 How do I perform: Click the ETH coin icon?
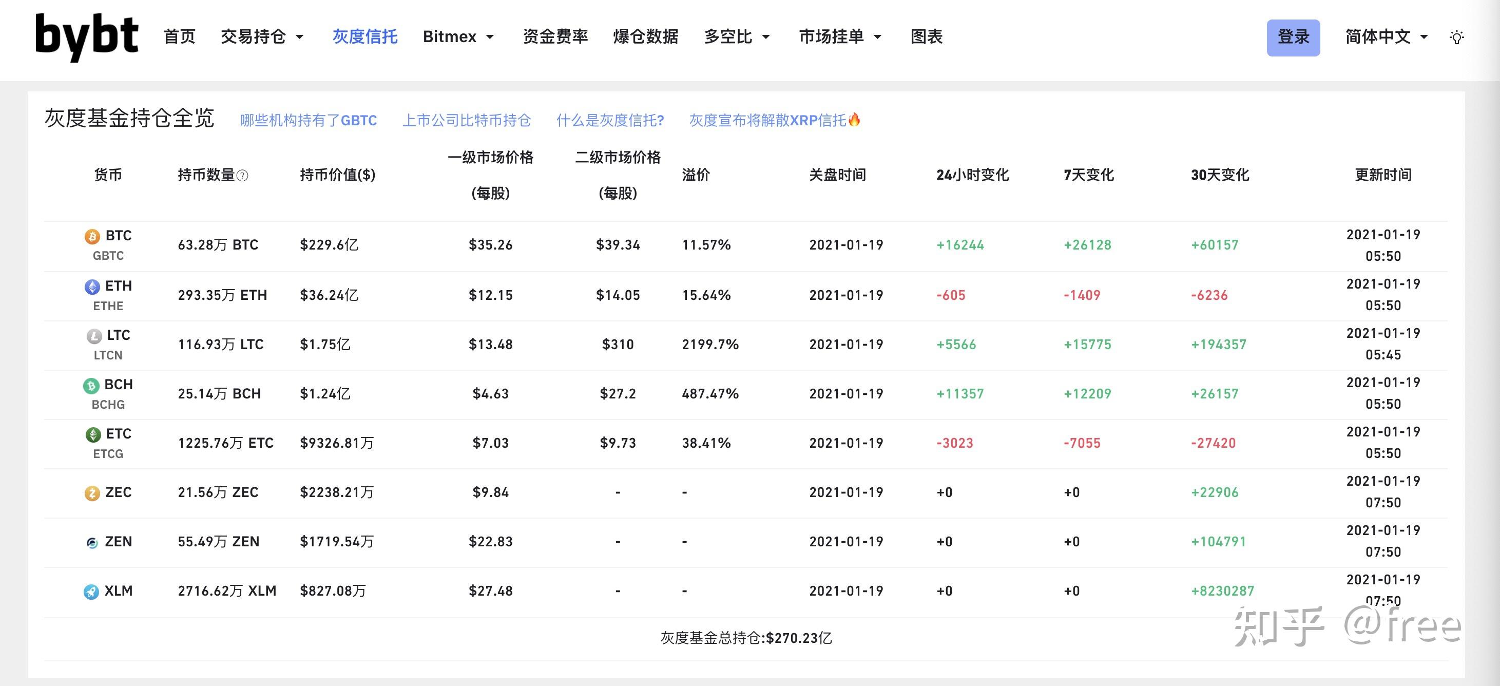(x=92, y=287)
